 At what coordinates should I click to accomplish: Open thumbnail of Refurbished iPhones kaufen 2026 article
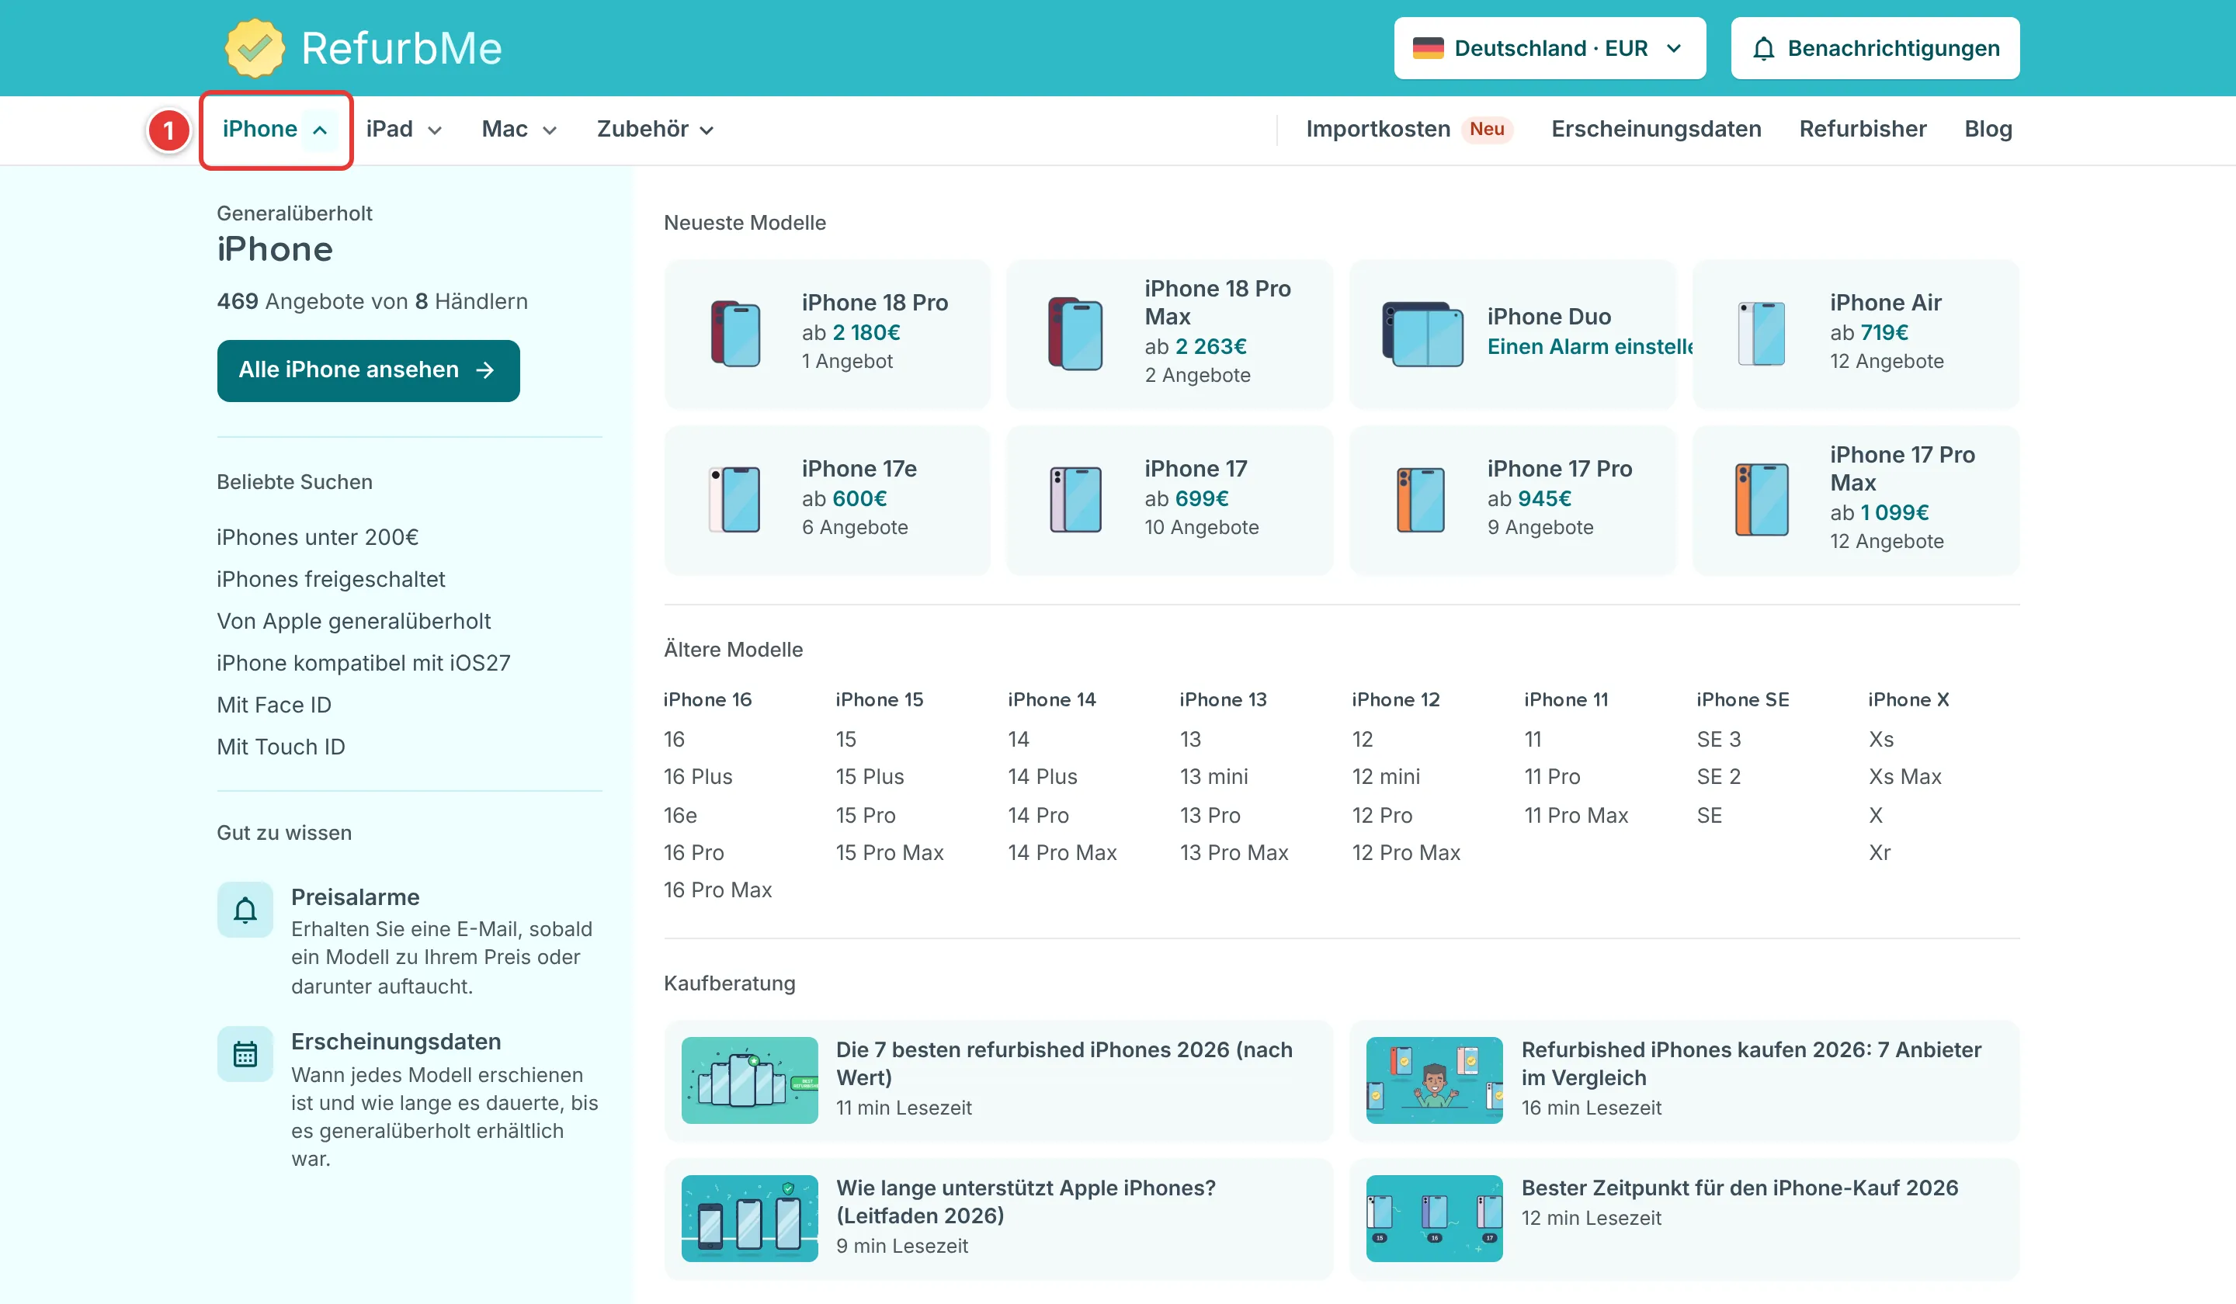[x=1434, y=1080]
